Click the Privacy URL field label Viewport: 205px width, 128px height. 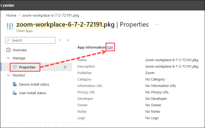tap(86, 92)
